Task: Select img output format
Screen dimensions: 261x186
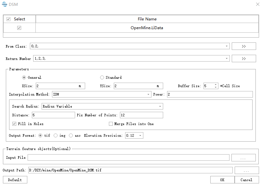Action: pos(56,135)
